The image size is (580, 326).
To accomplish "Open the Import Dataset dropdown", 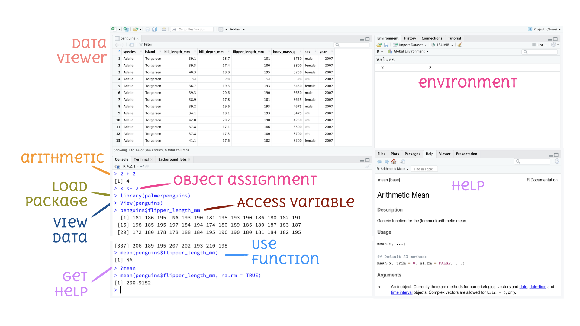I will pos(410,45).
